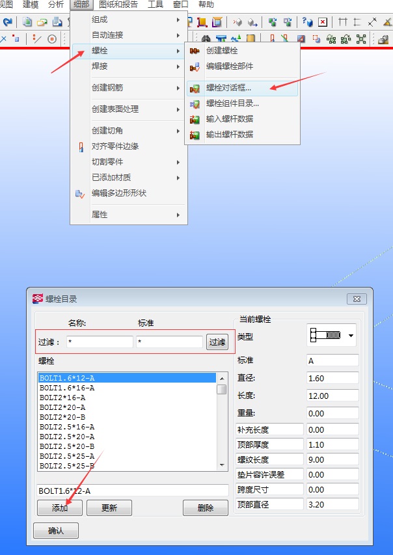The width and height of the screenshot is (393, 555).
Task: Select BOLT2*20-B in the bolt list
Action: (x=127, y=417)
